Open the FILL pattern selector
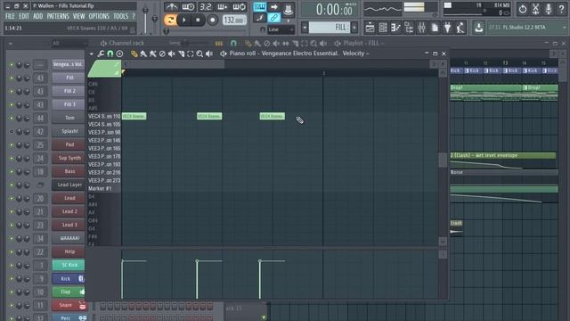The height and width of the screenshot is (321, 570). coord(330,28)
